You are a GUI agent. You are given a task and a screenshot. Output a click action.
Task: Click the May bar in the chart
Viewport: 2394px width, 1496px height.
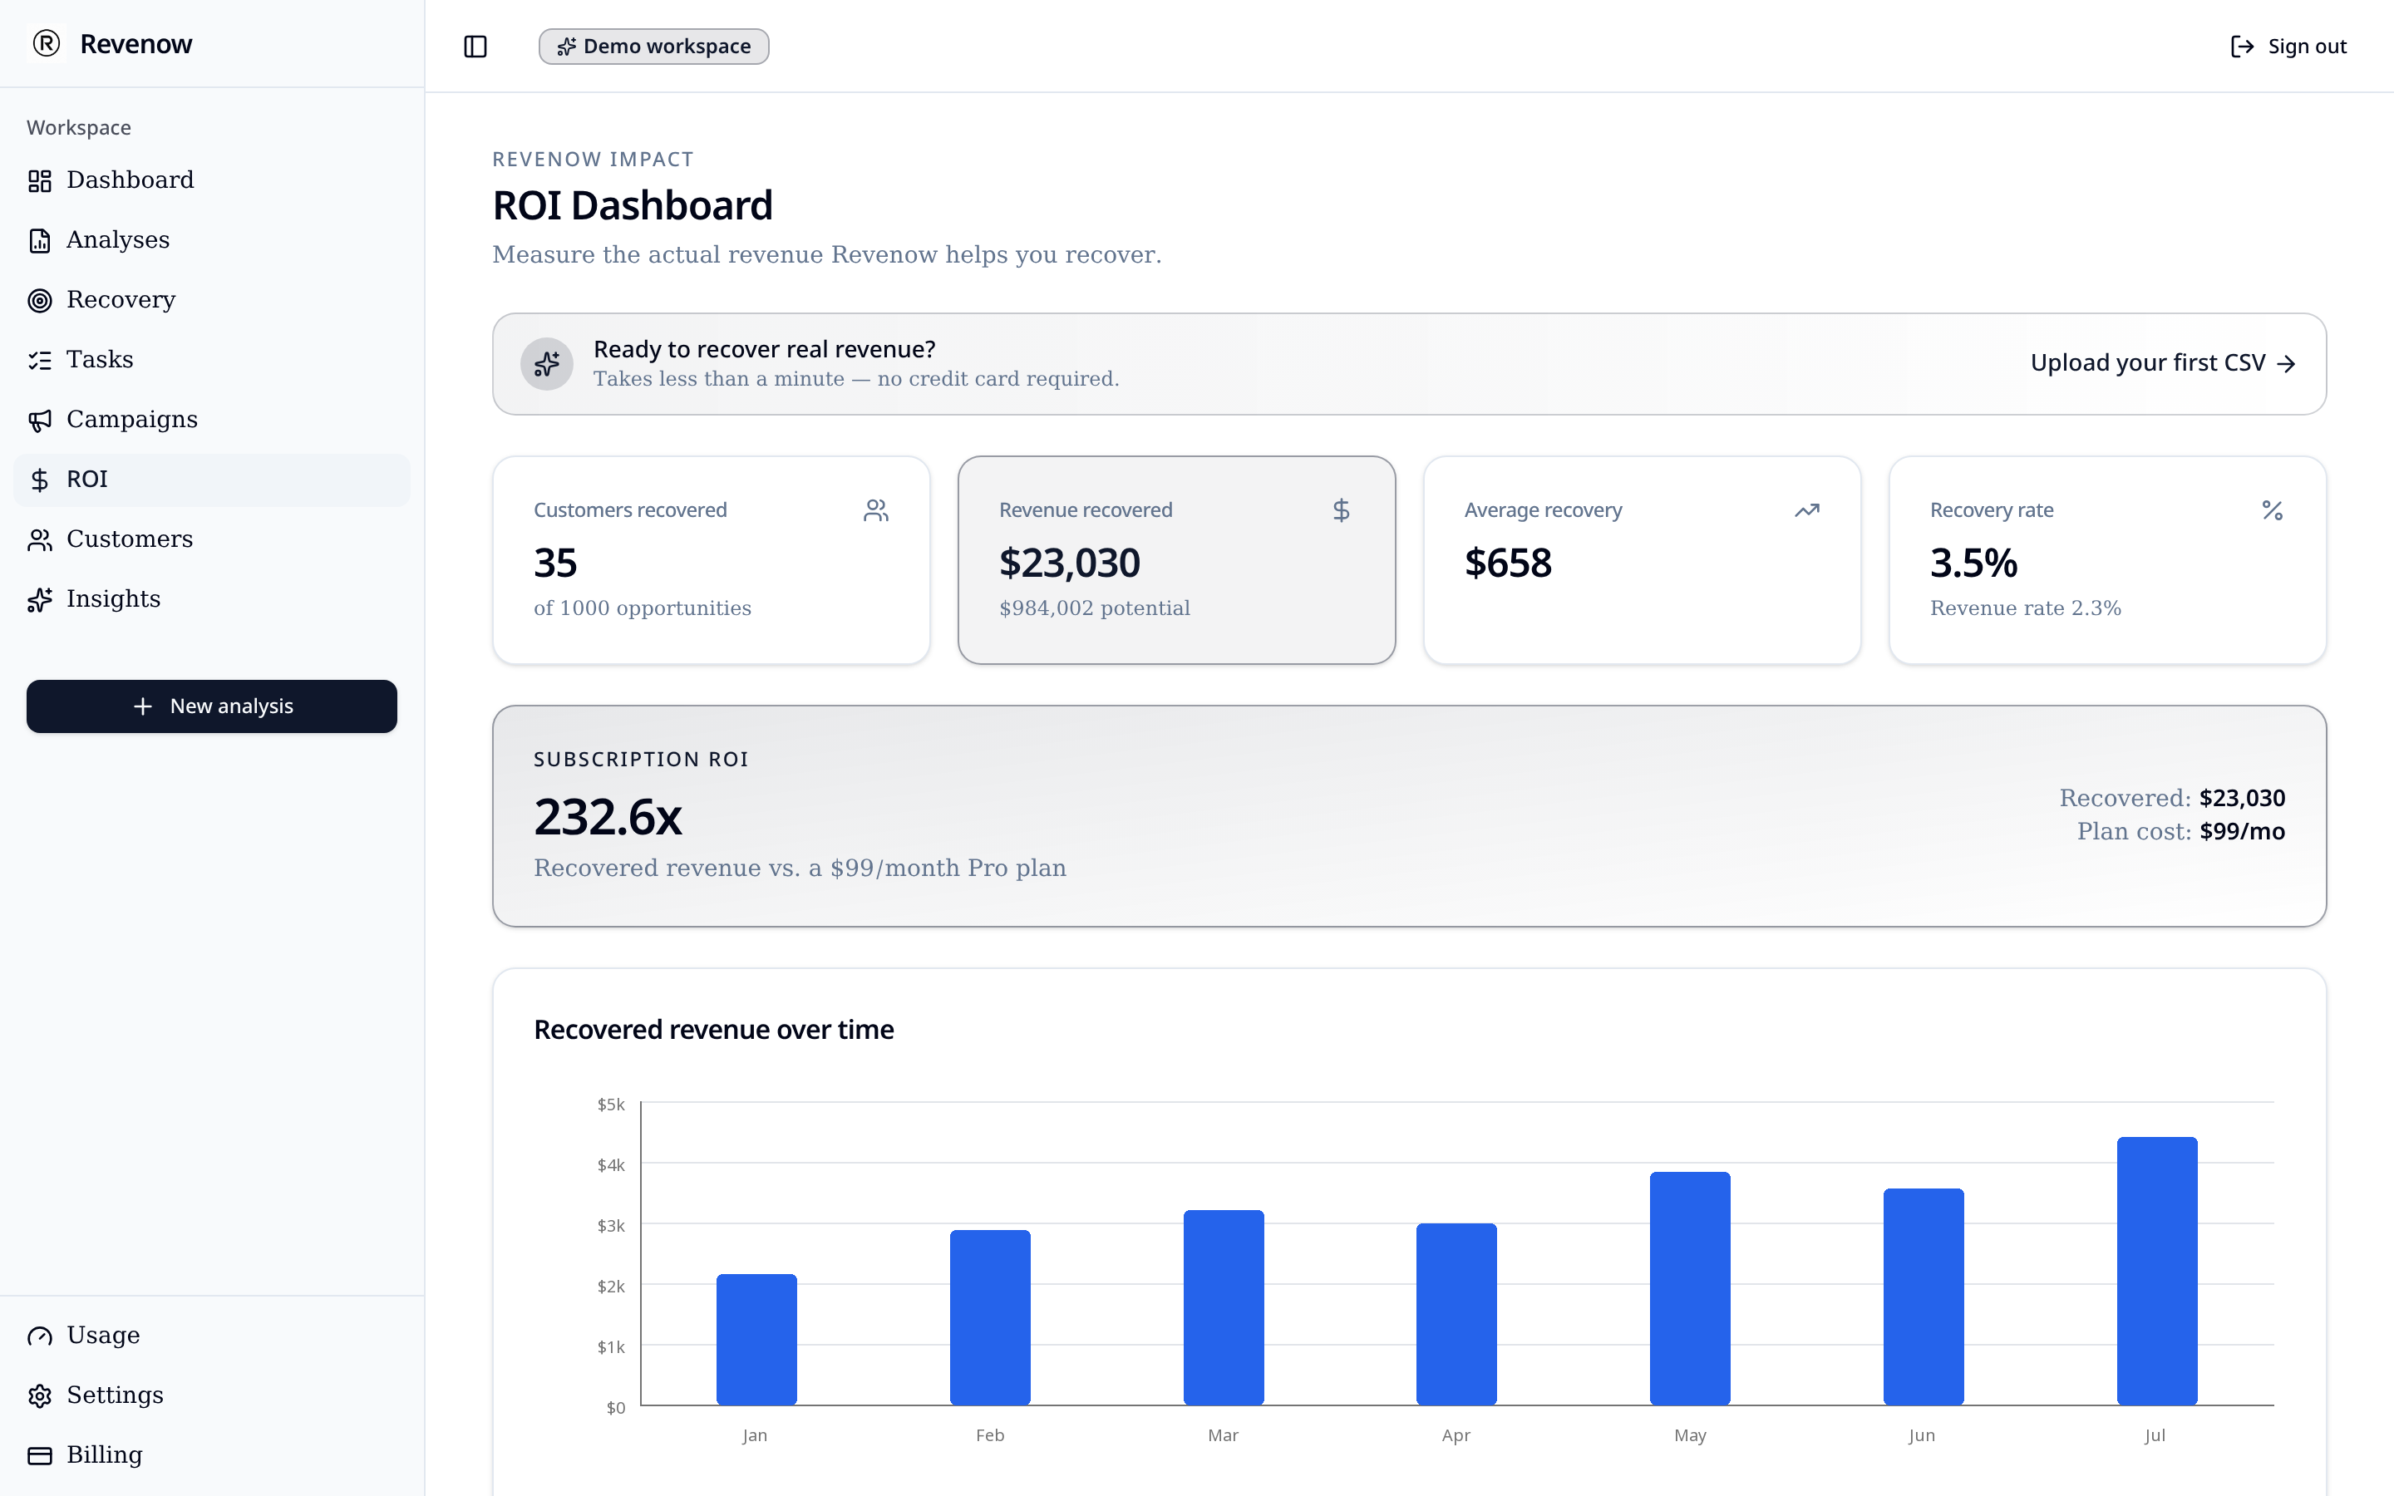[x=1690, y=1288]
